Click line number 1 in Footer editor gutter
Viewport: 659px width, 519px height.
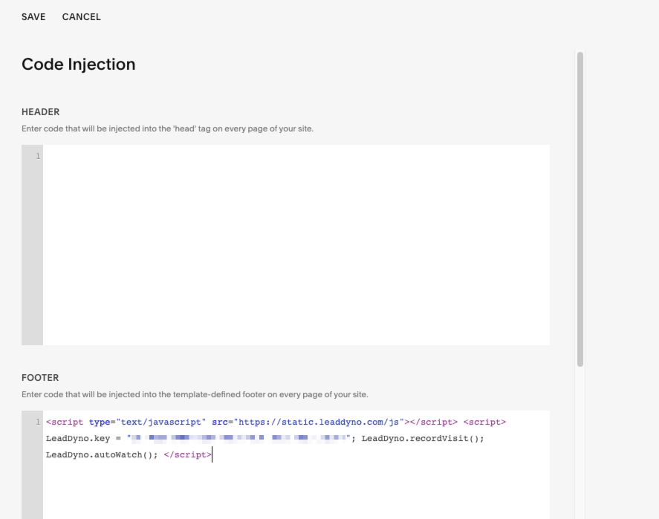coord(38,422)
